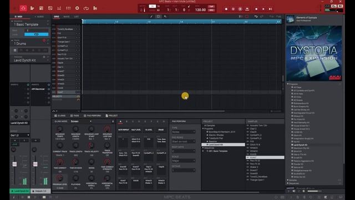The image size is (355, 200).
Task: Open Main Mode with the home icon
Action: tap(23, 8)
